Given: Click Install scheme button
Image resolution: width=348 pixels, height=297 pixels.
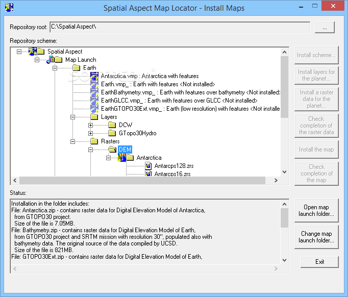Looking at the screenshot, I should coord(316,55).
